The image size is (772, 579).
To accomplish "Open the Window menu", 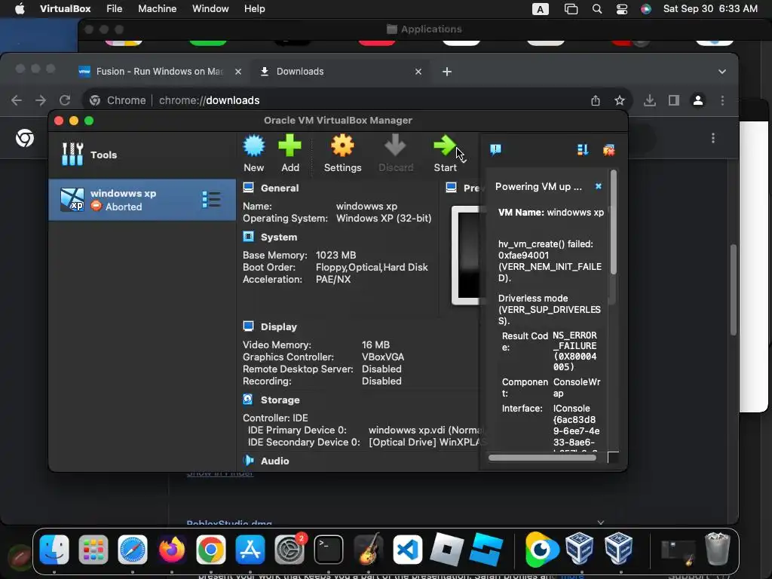I will pyautogui.click(x=210, y=9).
